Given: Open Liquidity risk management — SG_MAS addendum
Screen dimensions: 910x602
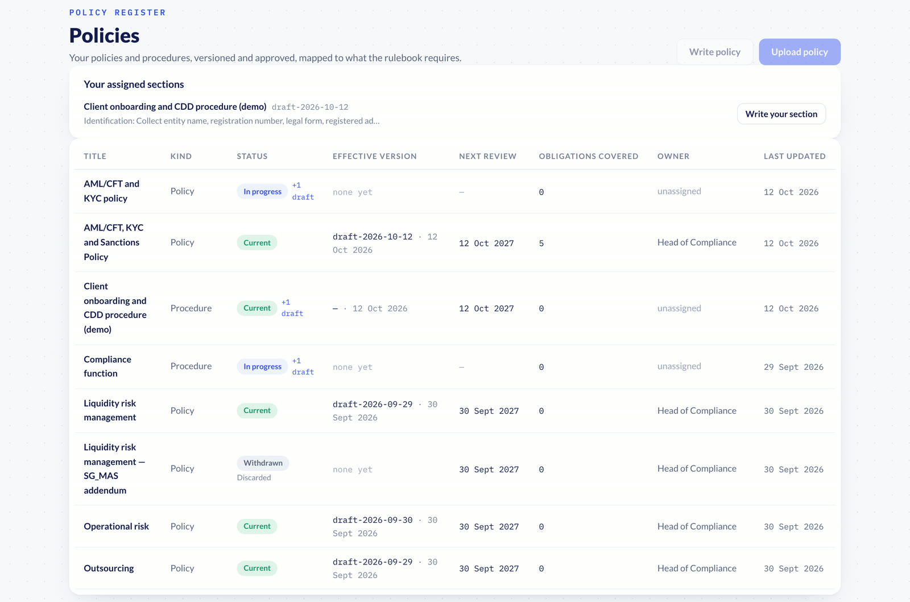Looking at the screenshot, I should tap(454, 469).
